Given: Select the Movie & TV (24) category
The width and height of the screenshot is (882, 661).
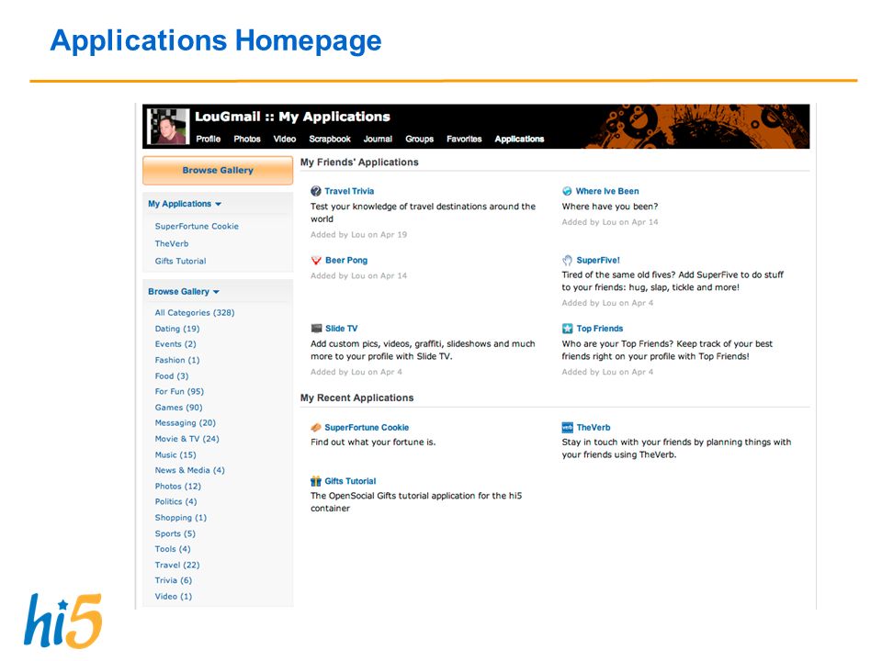Looking at the screenshot, I should coord(187,439).
